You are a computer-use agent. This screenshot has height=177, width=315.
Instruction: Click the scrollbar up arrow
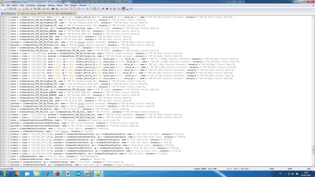313,17
